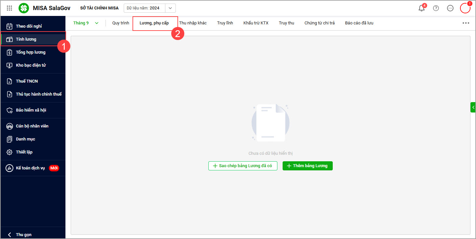Click the Thuế TNCN icon
Viewport: 476px width, 239px height.
point(10,81)
